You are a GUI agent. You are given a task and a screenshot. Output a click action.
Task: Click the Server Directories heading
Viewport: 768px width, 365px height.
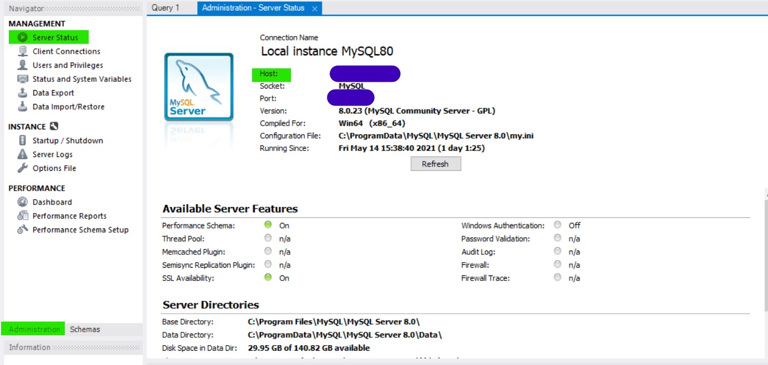[x=211, y=305]
